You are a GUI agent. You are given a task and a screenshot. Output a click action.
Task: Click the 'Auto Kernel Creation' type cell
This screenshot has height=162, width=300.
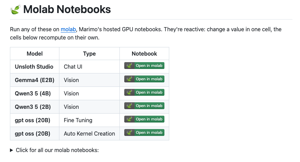[x=89, y=134]
